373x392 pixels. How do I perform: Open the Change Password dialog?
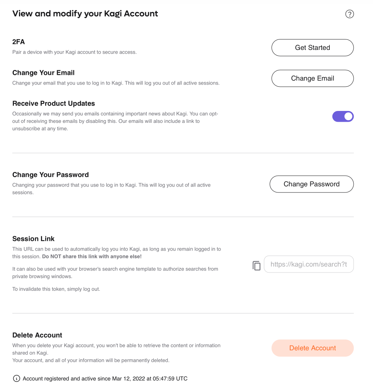pos(311,184)
